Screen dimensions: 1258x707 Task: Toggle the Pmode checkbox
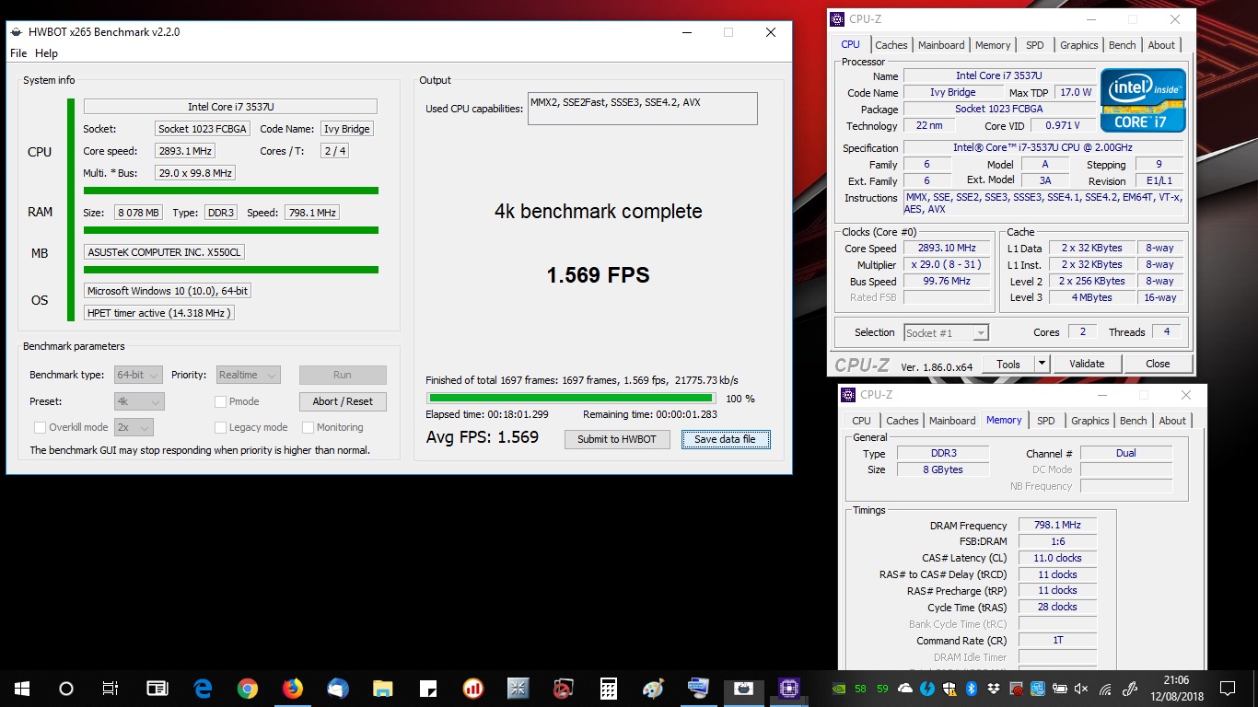click(x=220, y=401)
